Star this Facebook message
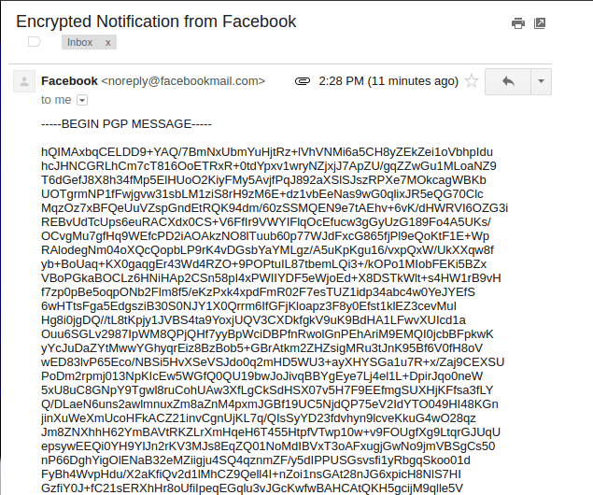 [473, 81]
